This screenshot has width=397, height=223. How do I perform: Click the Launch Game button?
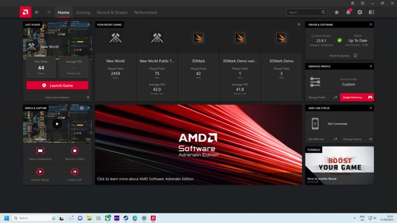[x=57, y=85]
